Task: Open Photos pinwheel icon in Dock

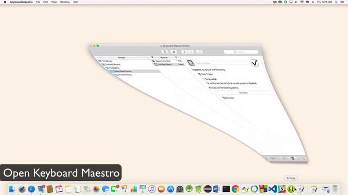Action: pos(96,189)
